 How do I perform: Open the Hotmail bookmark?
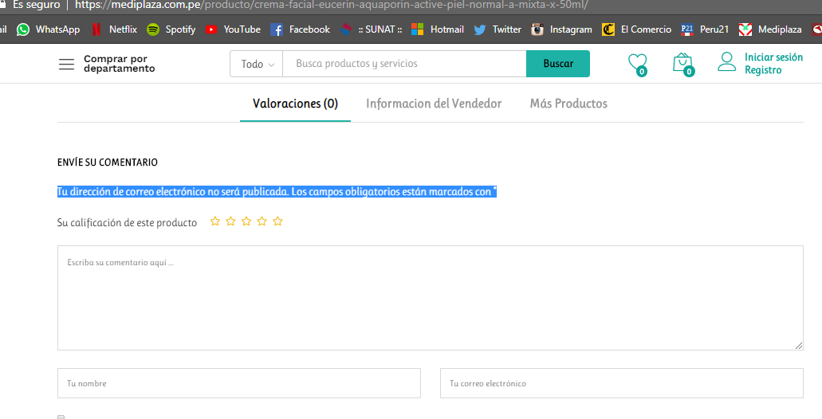click(438, 29)
